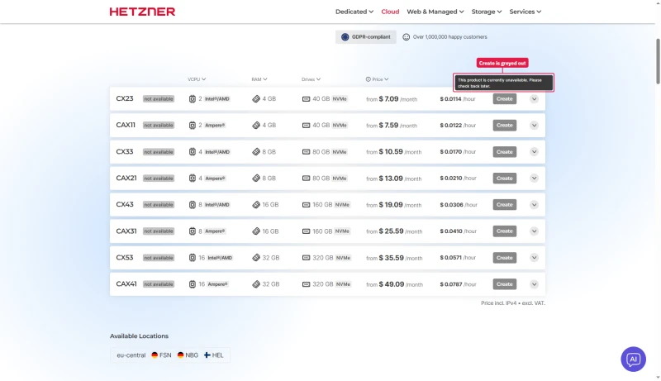661x381 pixels.
Task: Click the RAM icon in CX33 row
Action: [256, 152]
